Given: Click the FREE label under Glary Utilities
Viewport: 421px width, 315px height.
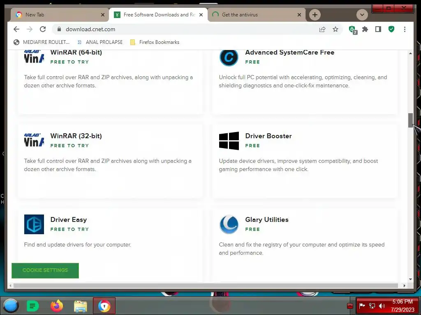Looking at the screenshot, I should click(x=252, y=229).
